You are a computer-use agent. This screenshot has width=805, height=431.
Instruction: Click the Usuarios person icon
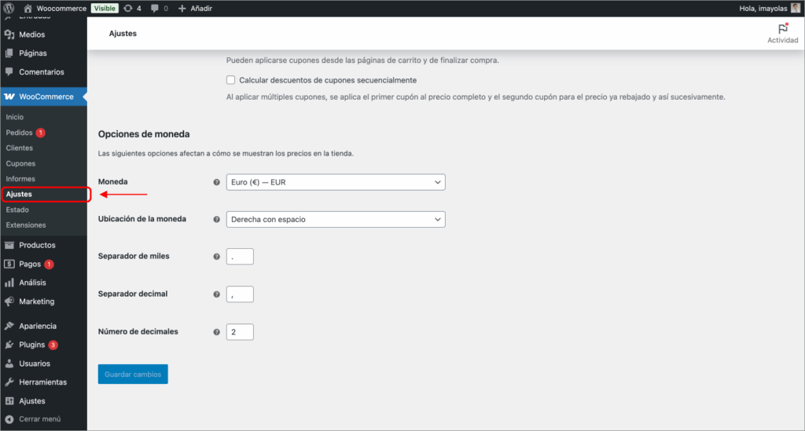[9, 363]
